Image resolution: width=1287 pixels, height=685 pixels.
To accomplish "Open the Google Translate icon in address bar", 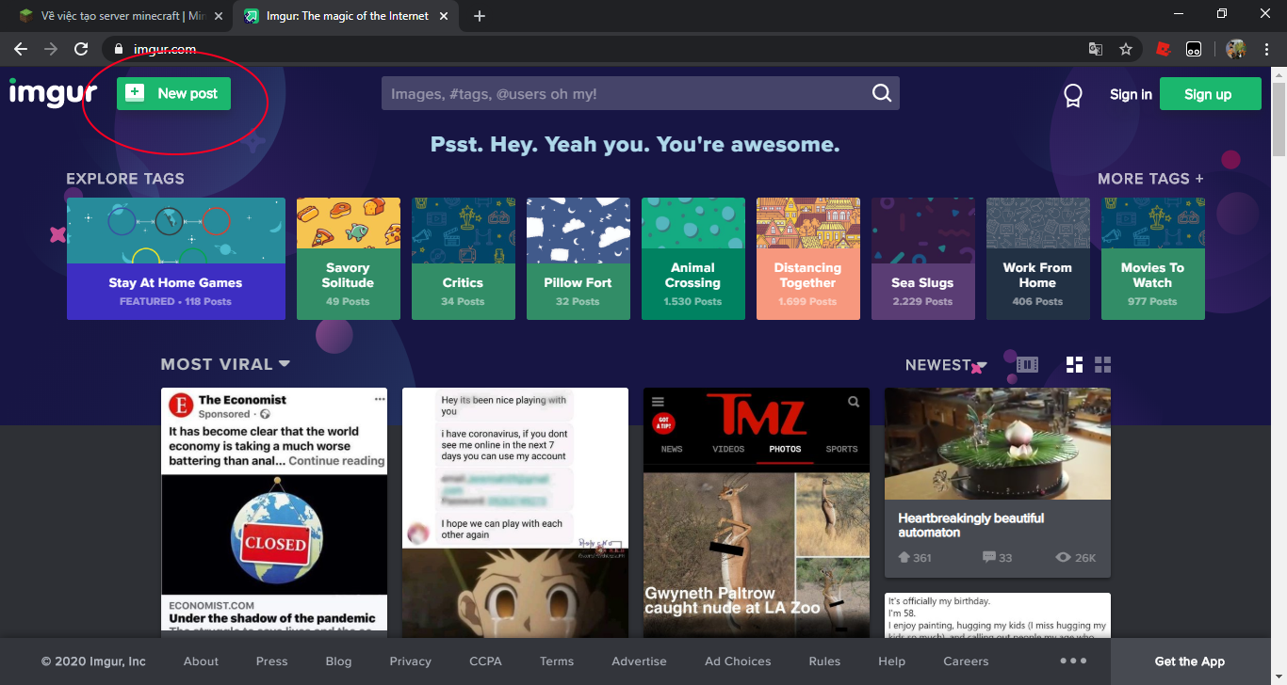I will click(x=1096, y=49).
